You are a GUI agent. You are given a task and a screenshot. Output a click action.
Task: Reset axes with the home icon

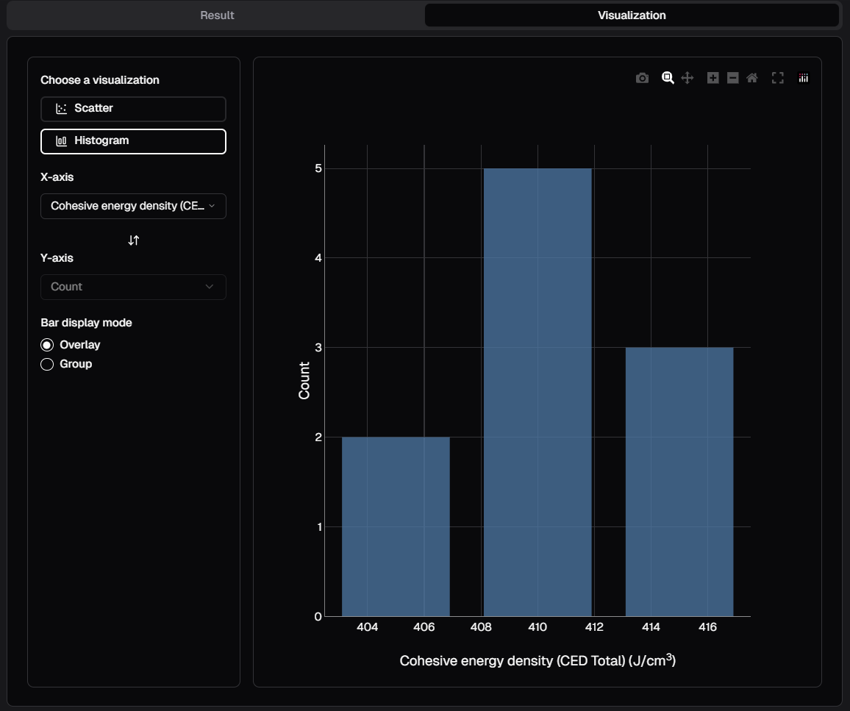[751, 78]
